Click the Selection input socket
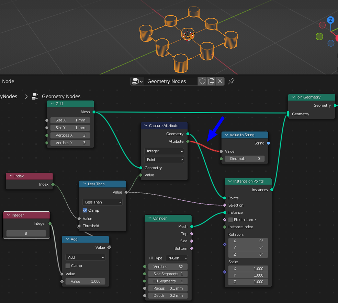Image resolution: width=338 pixels, height=303 pixels. coord(225,205)
